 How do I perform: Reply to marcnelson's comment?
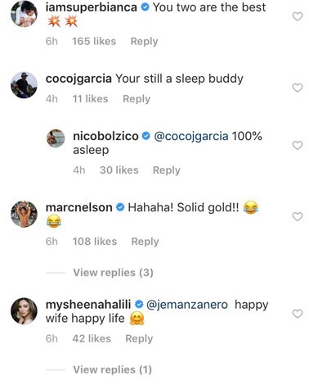[x=145, y=242]
